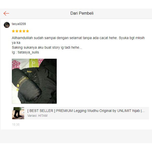Click the tasya0209 username

tap(19, 24)
